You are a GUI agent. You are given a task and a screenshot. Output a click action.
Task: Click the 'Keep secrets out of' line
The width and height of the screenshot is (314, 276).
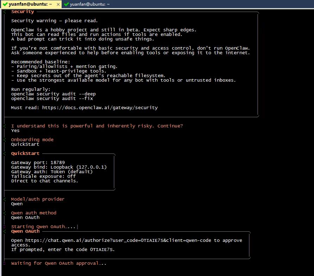coord(88,76)
